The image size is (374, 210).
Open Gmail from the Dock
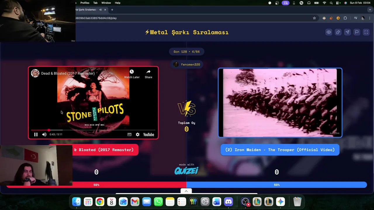[135, 202]
